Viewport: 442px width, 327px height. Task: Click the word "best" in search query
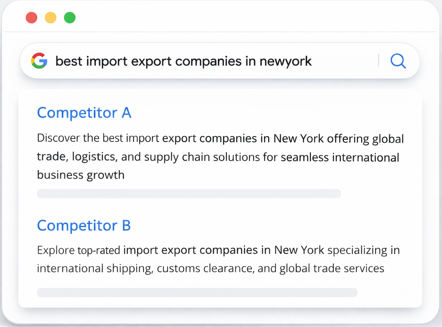[x=68, y=61]
